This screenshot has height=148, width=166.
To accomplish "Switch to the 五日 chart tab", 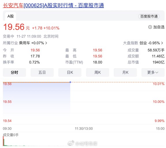I will coord(42,72).
